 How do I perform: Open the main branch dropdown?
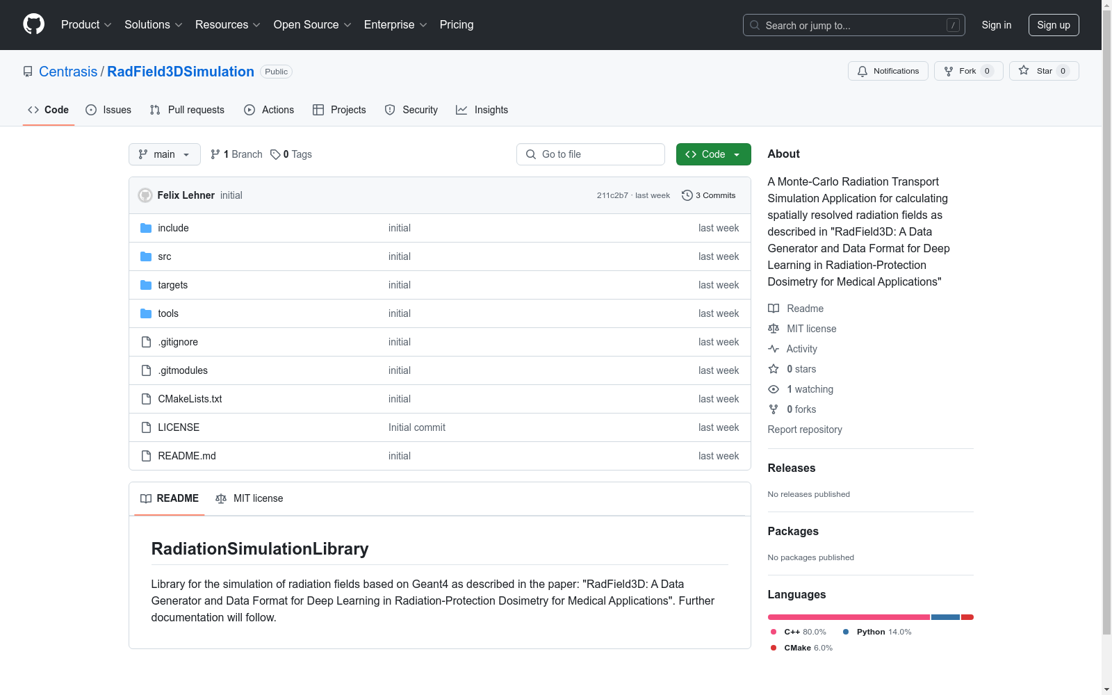(x=164, y=154)
